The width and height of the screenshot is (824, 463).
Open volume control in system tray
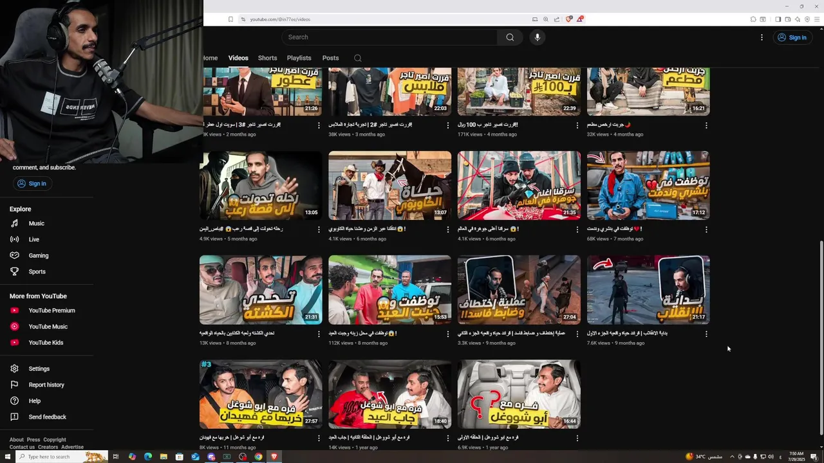point(771,457)
